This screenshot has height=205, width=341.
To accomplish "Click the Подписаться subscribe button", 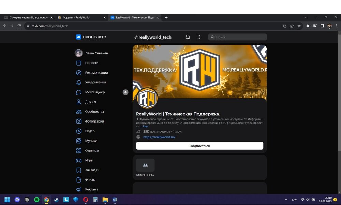I will (199, 146).
